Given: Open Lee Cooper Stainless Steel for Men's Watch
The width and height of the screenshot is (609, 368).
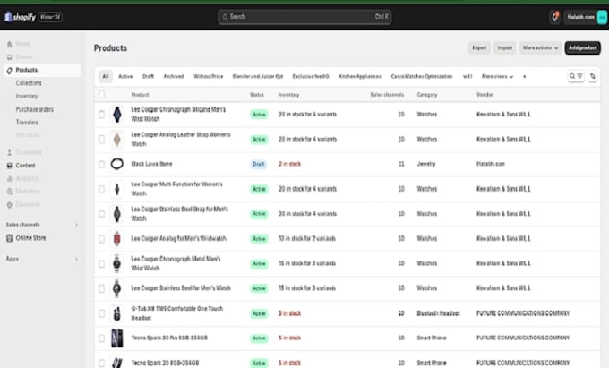Looking at the screenshot, I should coord(181,288).
